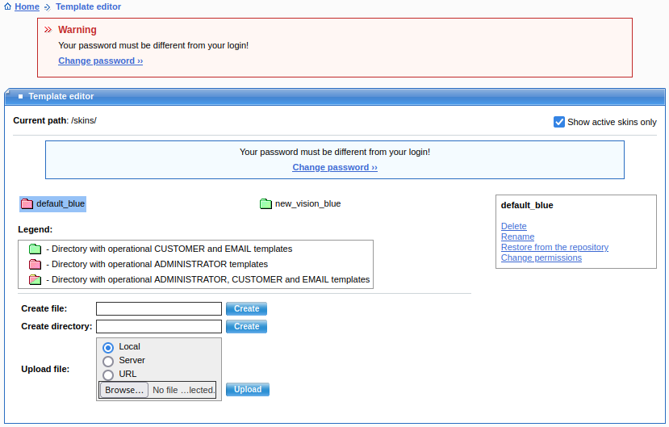Viewport: 669px width, 427px height.
Task: Click the Create file name input
Action: coord(158,308)
